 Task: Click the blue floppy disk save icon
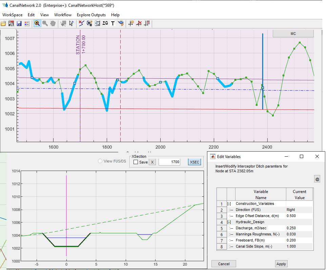19,23
